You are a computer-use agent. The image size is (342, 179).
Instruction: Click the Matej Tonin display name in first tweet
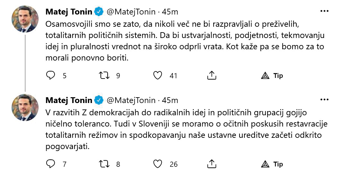coord(69,12)
